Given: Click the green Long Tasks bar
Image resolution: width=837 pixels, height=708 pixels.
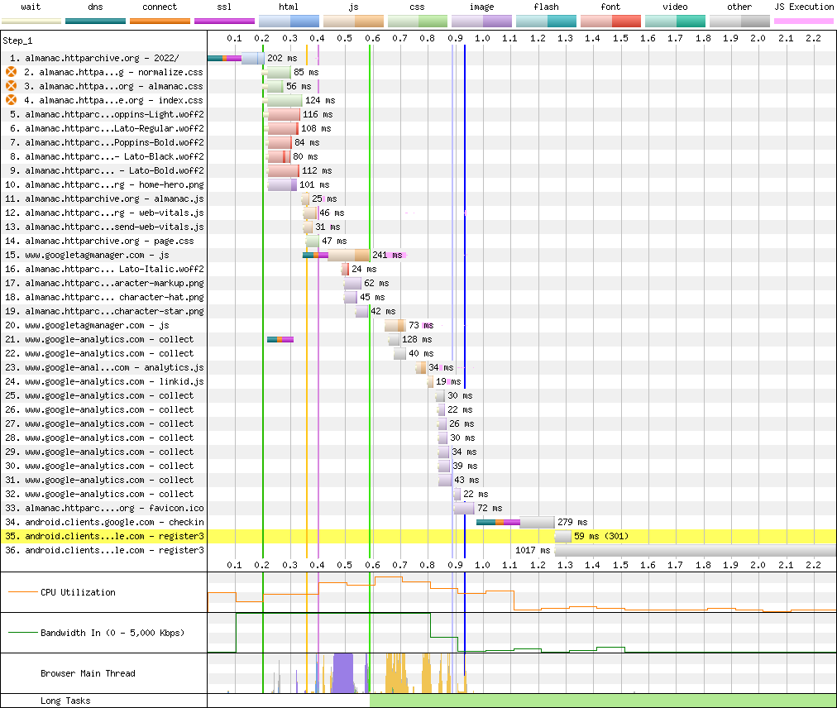Looking at the screenshot, I should [x=603, y=701].
